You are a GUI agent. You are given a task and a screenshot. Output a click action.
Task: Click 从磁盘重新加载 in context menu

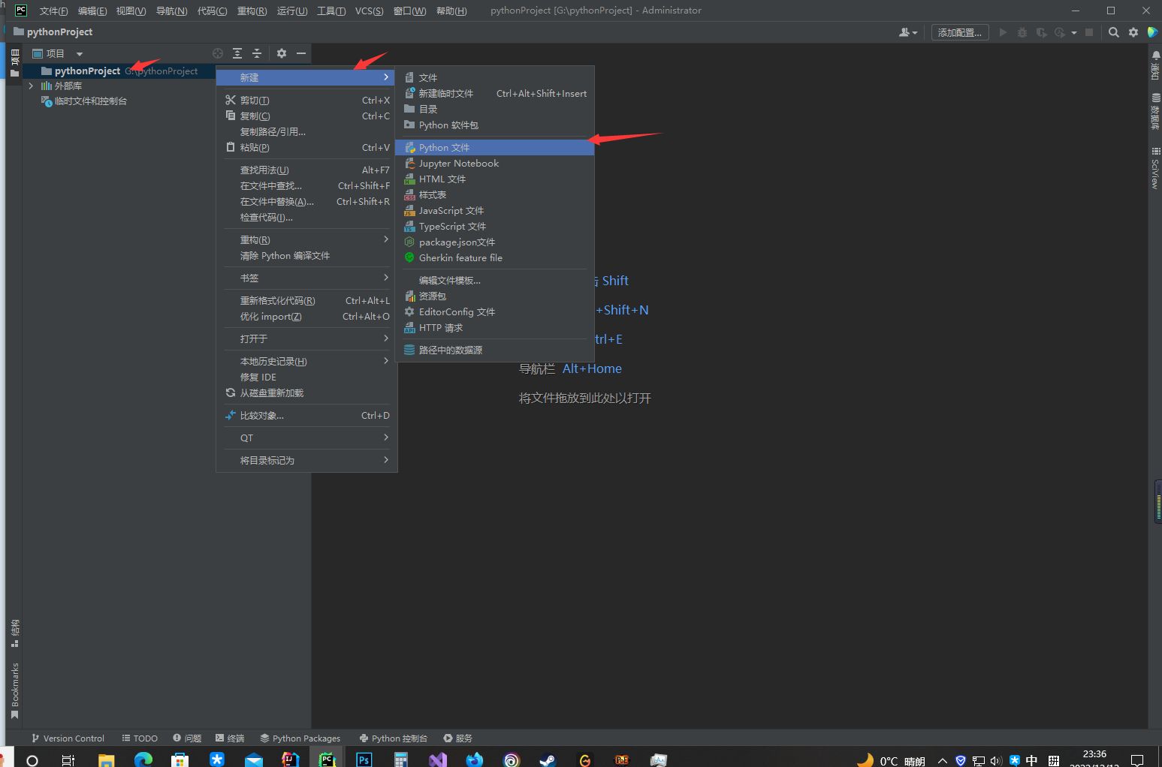271,393
